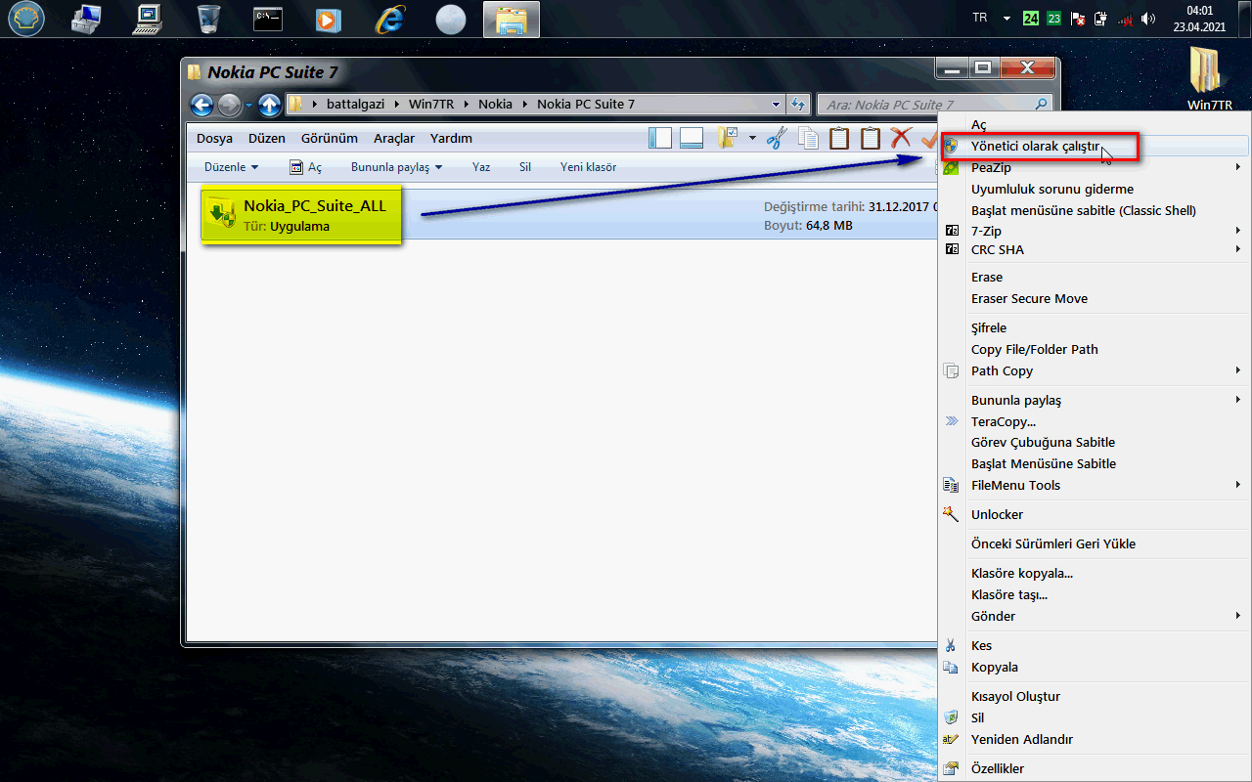
Task: Click the Back navigation arrow in Explorer
Action: click(201, 105)
